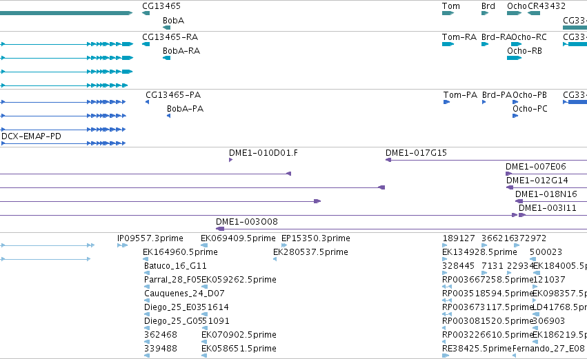Select the EK058651.5prime EST label
The height and width of the screenshot is (359, 587).
pyautogui.click(x=239, y=349)
